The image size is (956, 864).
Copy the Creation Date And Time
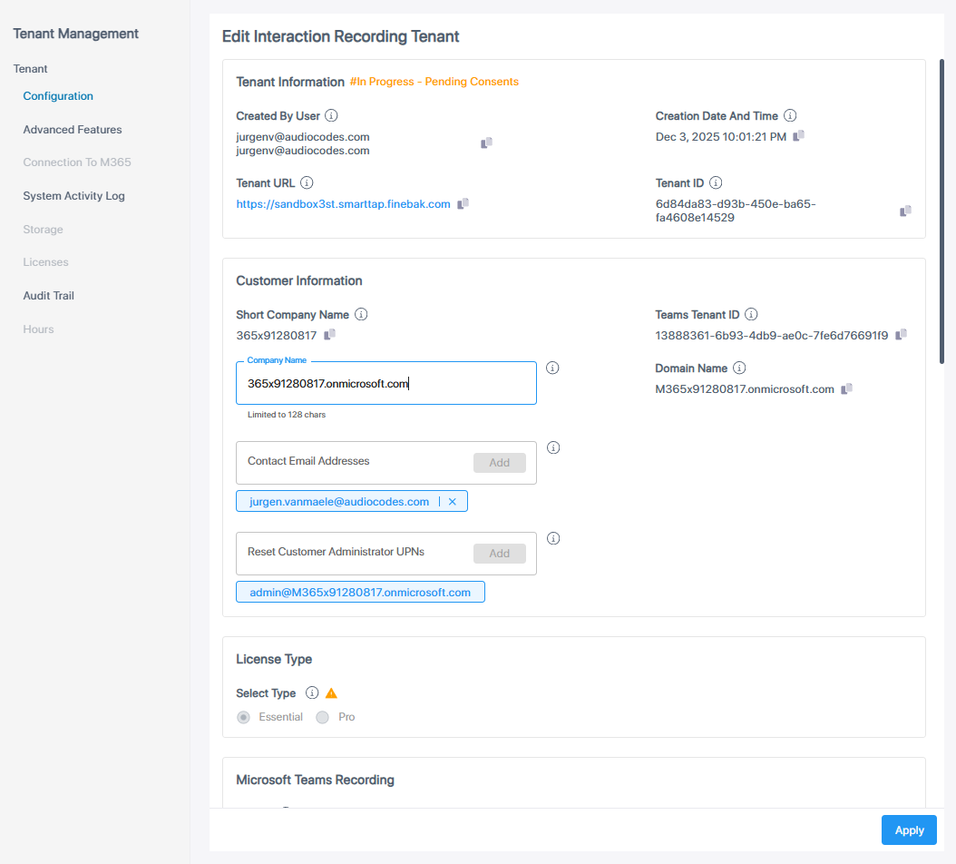798,136
